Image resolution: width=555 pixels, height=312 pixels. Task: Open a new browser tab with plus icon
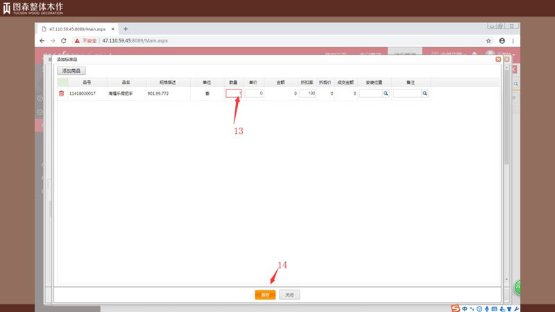pos(126,29)
